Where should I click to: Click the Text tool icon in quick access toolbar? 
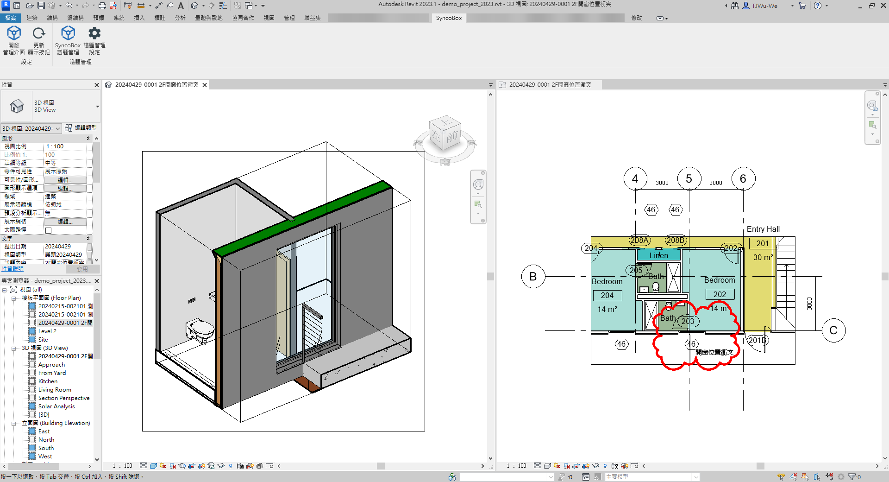(181, 6)
